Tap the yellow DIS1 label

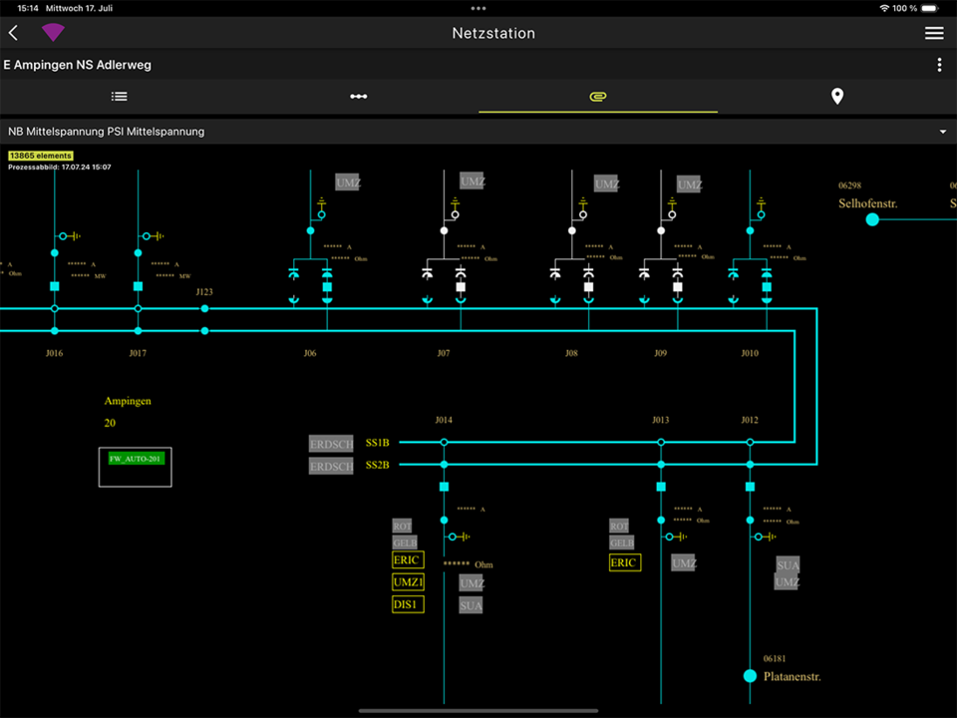pyautogui.click(x=408, y=604)
